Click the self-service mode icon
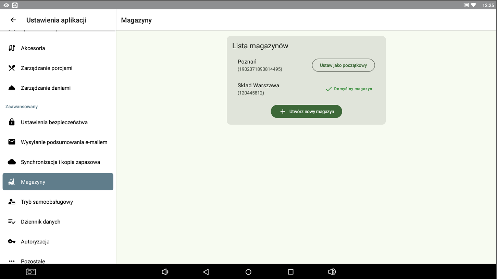Viewport: 497px width, 279px height. coord(12,202)
